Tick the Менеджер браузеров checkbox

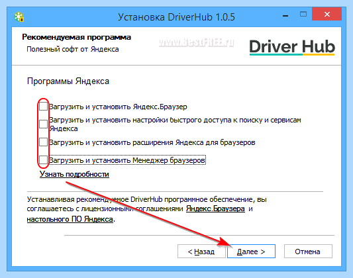(x=43, y=160)
